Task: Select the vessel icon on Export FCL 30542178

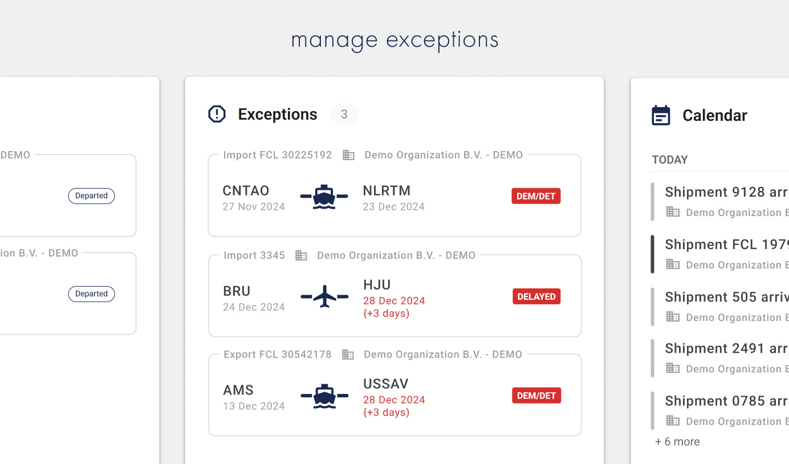Action: click(324, 395)
